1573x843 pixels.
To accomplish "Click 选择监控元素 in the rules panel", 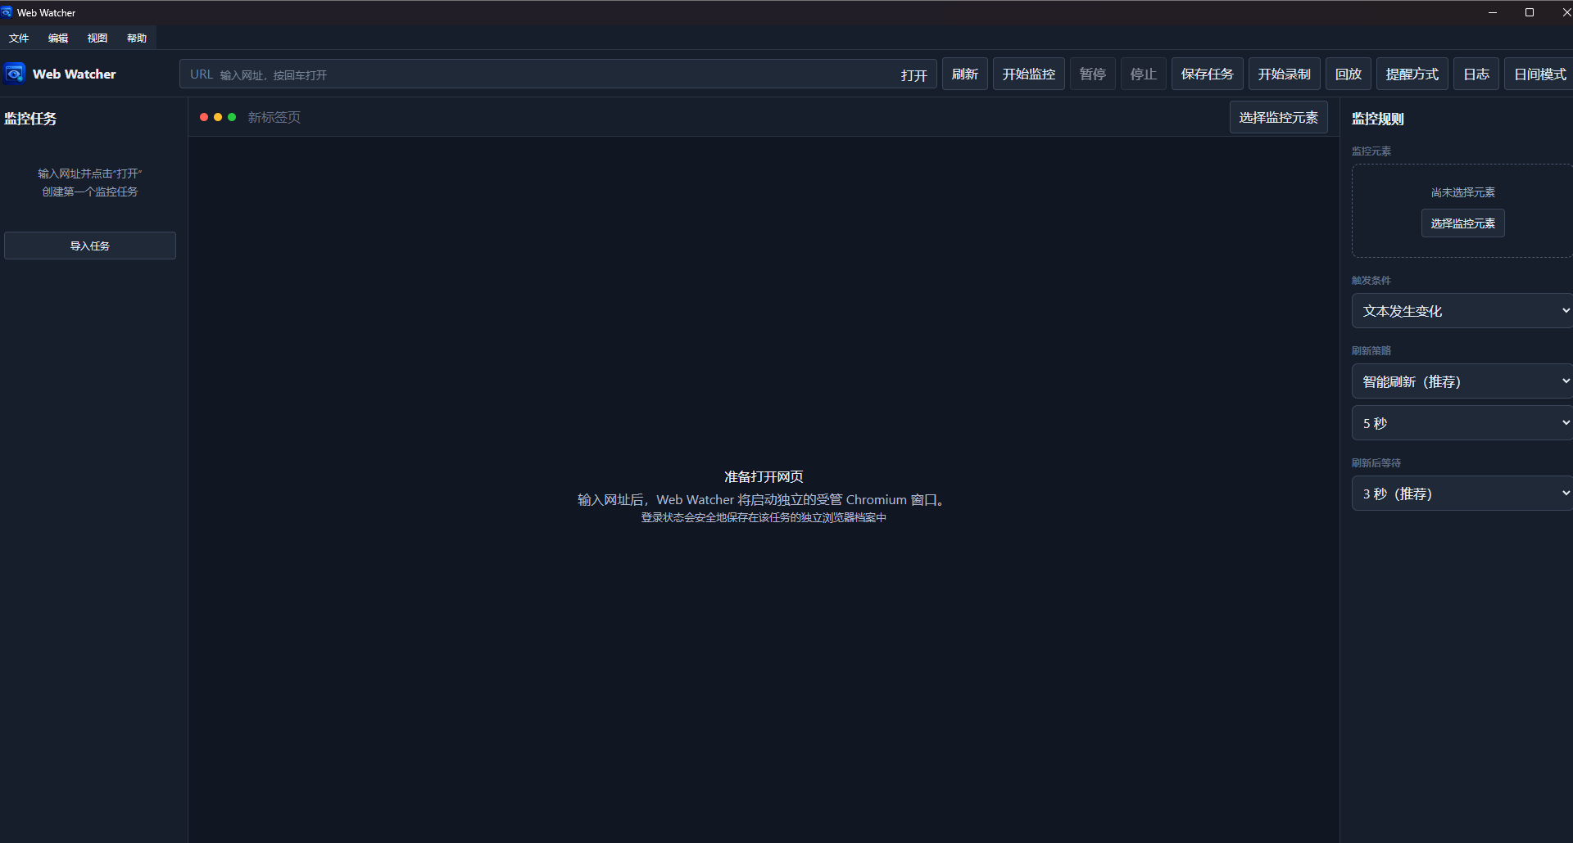I will click(x=1463, y=223).
